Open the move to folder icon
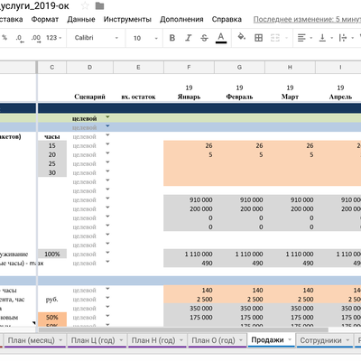The height and width of the screenshot is (361, 361). (x=99, y=5)
